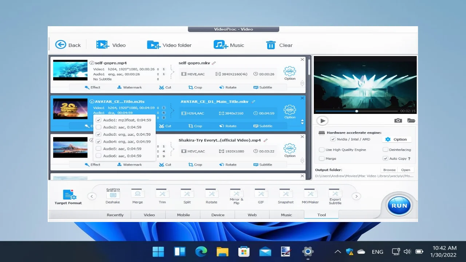The height and width of the screenshot is (262, 466).
Task: Select the Merge tool in toolbox
Action: click(x=138, y=196)
